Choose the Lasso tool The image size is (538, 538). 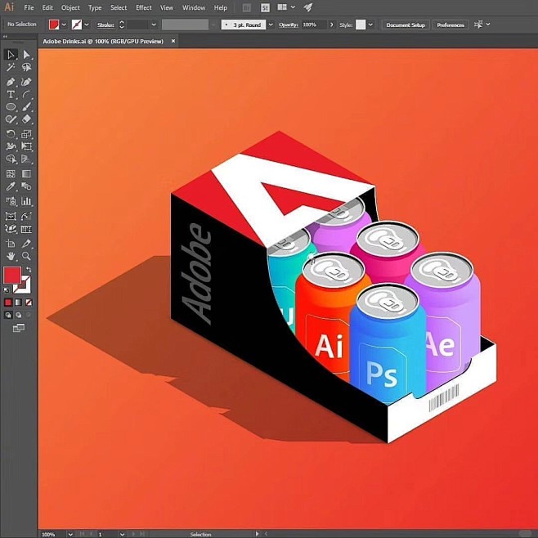pos(26,67)
